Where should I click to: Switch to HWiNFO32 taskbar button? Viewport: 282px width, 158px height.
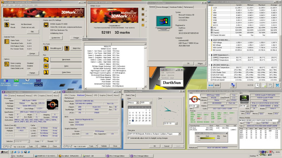pos(46,156)
